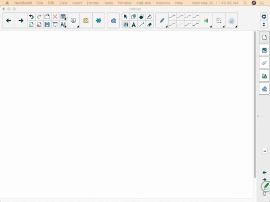The height and width of the screenshot is (202, 270).
Task: Open the pen type dropdown
Action: point(162,21)
